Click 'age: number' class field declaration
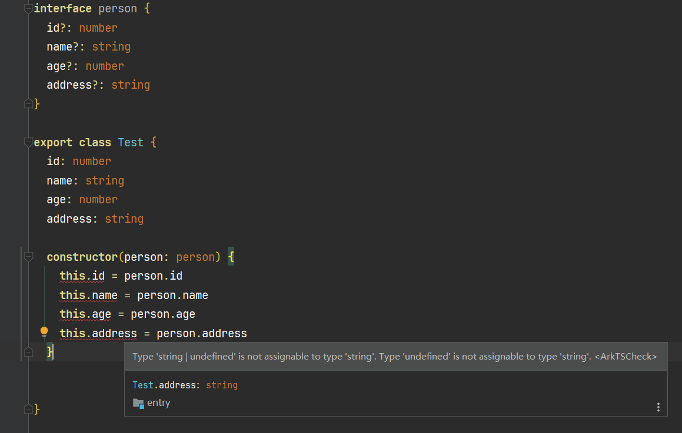This screenshot has width=682, height=433. pyautogui.click(x=82, y=200)
